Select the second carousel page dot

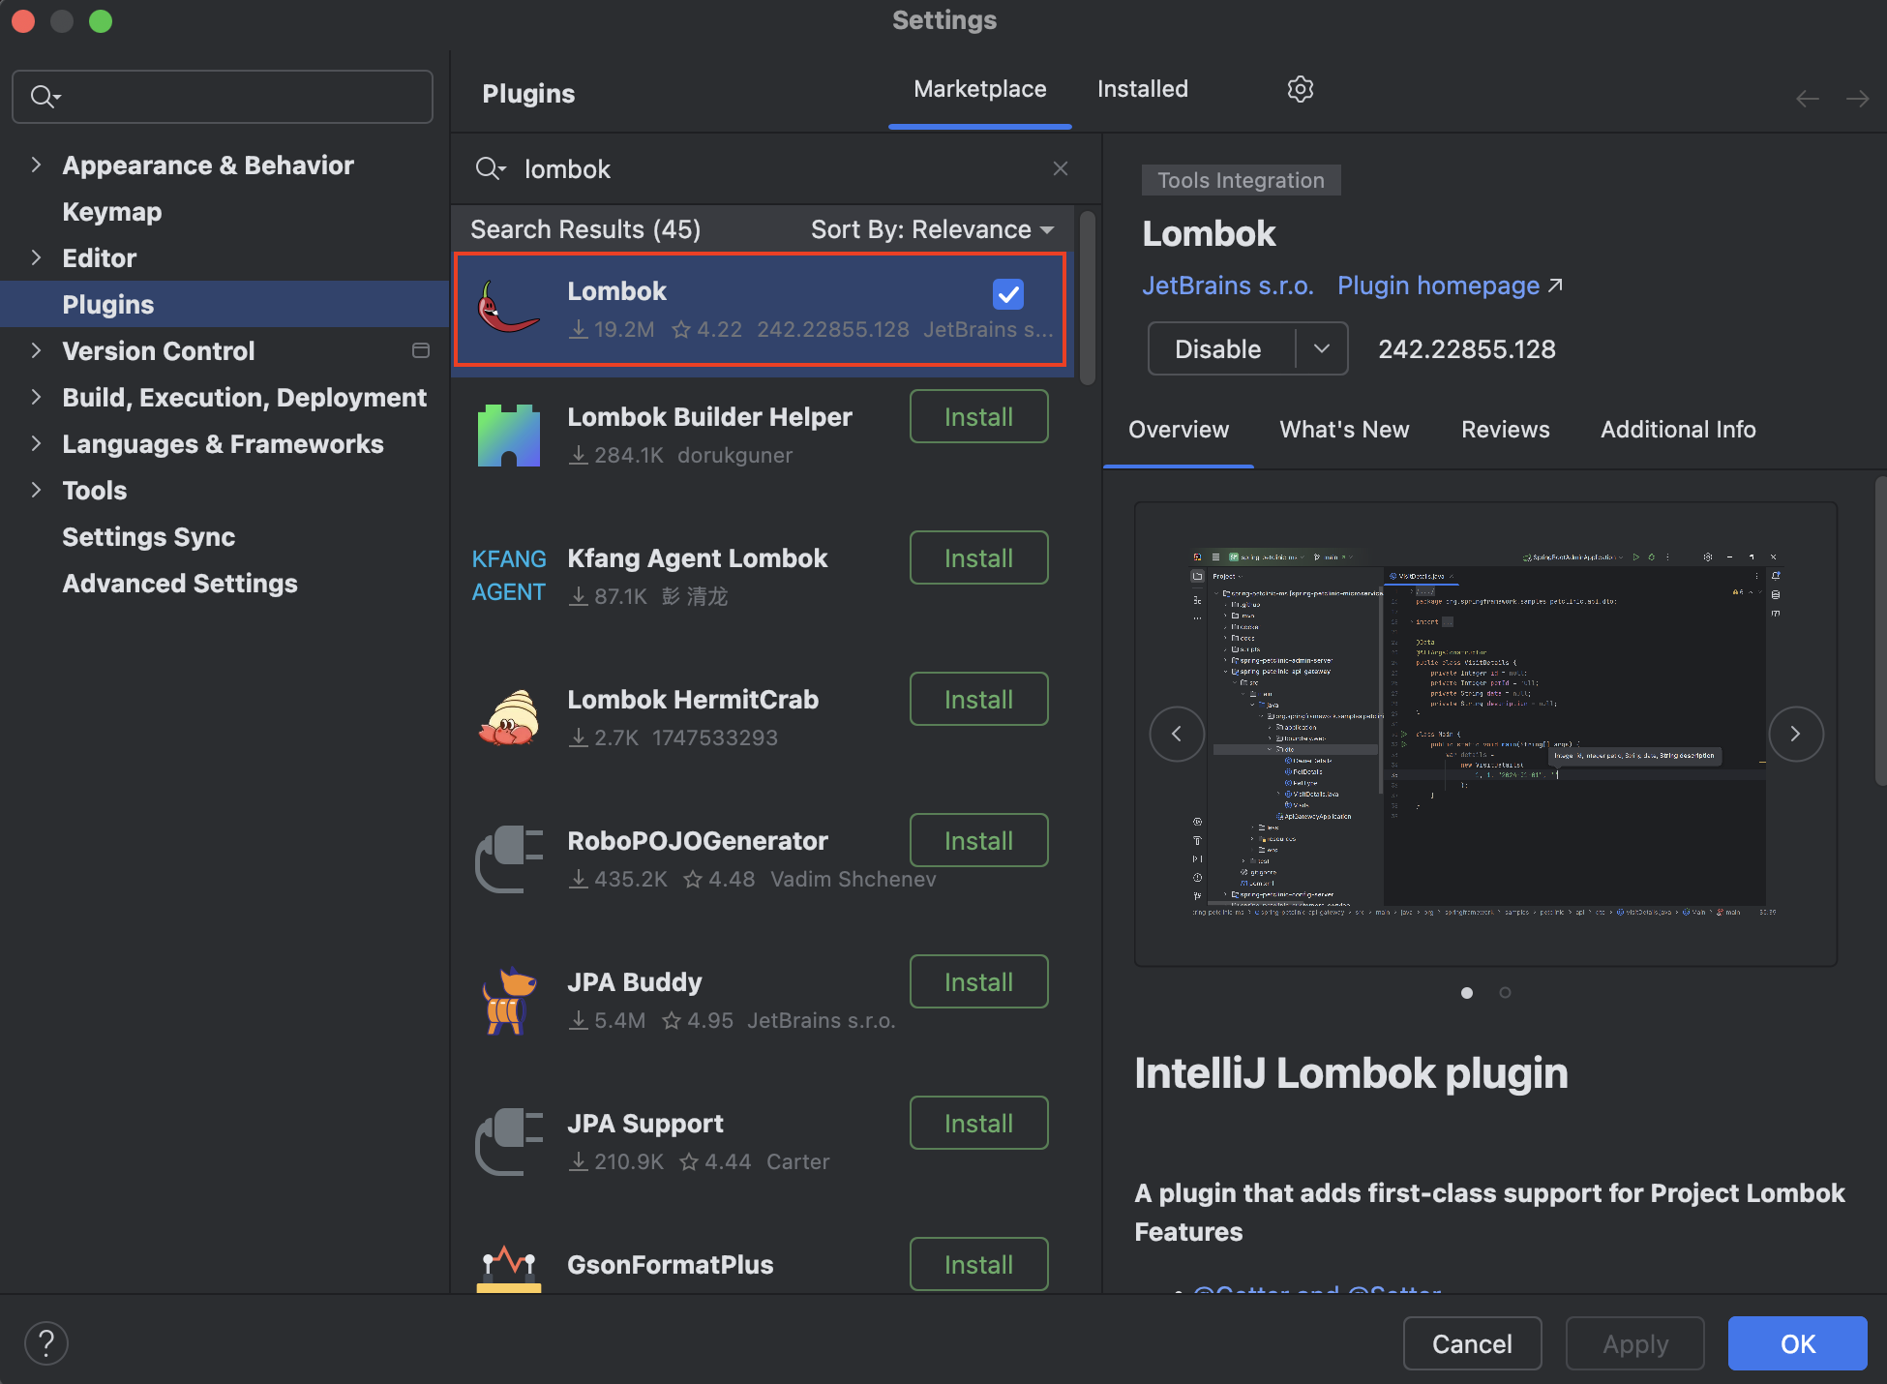(1505, 992)
